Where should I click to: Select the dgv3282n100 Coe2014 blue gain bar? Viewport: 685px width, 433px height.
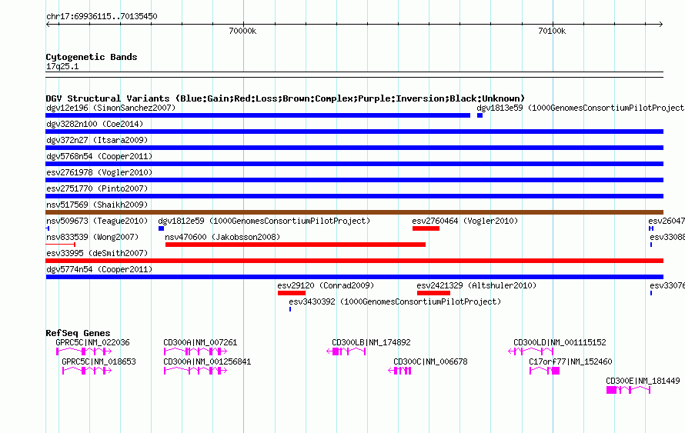354,132
